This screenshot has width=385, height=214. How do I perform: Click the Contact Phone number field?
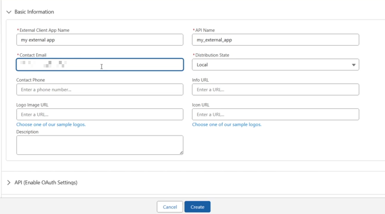pyautogui.click(x=99, y=89)
